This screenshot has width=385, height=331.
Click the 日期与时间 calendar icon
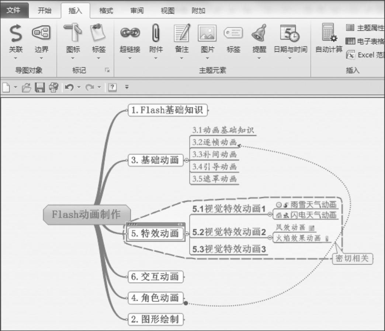tap(290, 33)
